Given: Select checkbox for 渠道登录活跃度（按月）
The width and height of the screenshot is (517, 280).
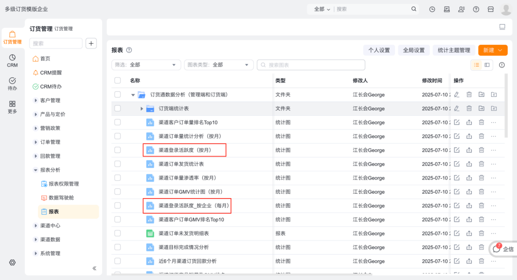Looking at the screenshot, I should tap(117, 150).
